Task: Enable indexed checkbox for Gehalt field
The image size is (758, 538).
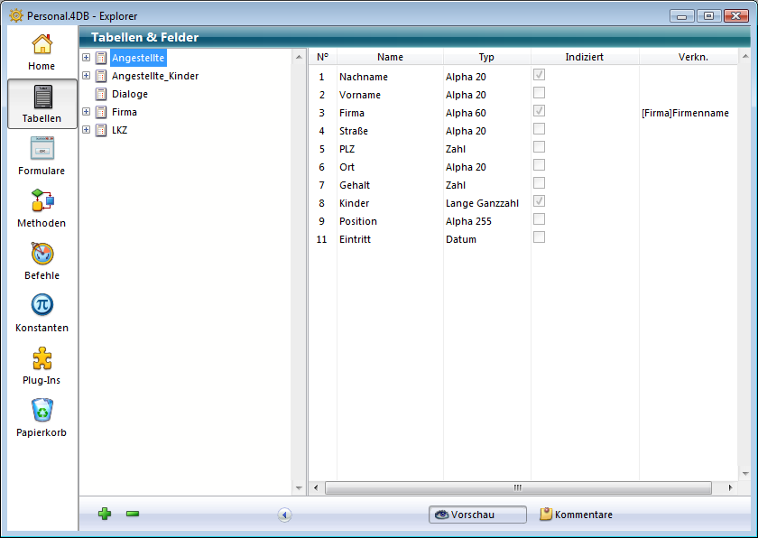Action: (x=540, y=183)
